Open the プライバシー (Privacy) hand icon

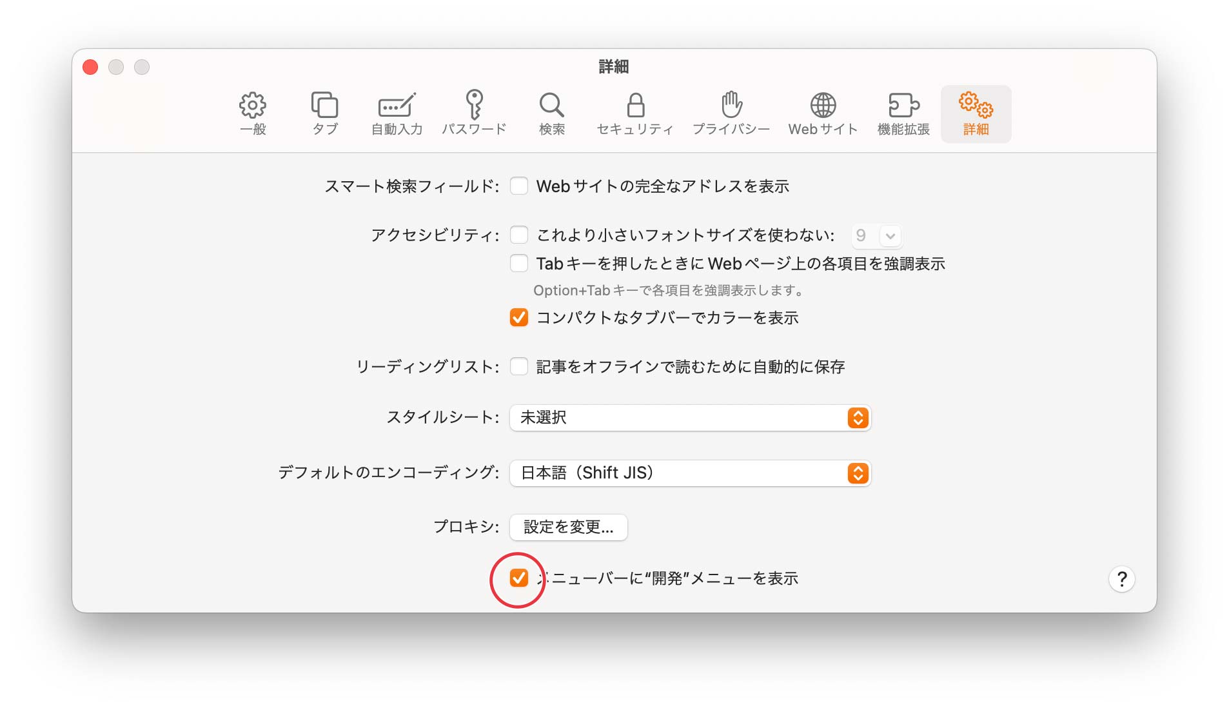pos(731,113)
